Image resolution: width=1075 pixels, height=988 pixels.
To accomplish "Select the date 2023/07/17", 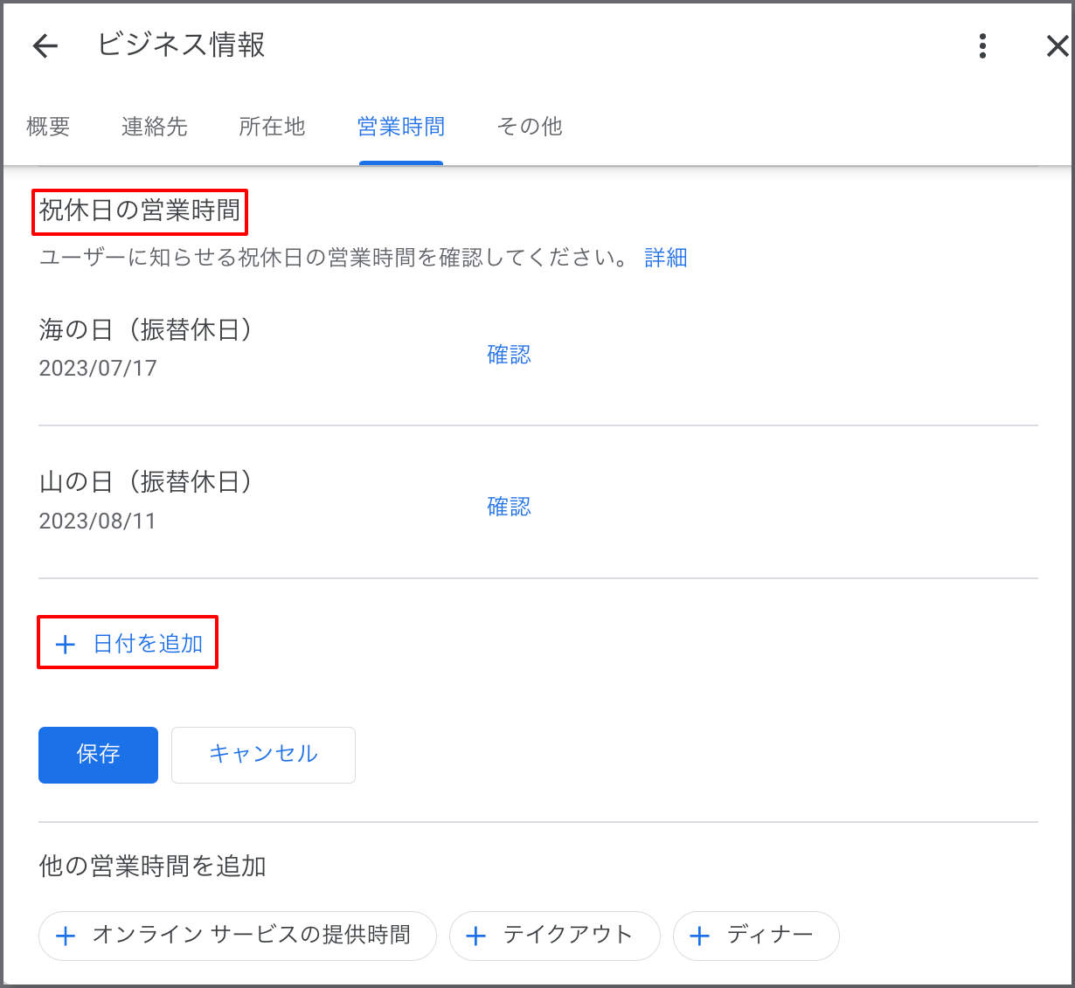I will click(98, 368).
